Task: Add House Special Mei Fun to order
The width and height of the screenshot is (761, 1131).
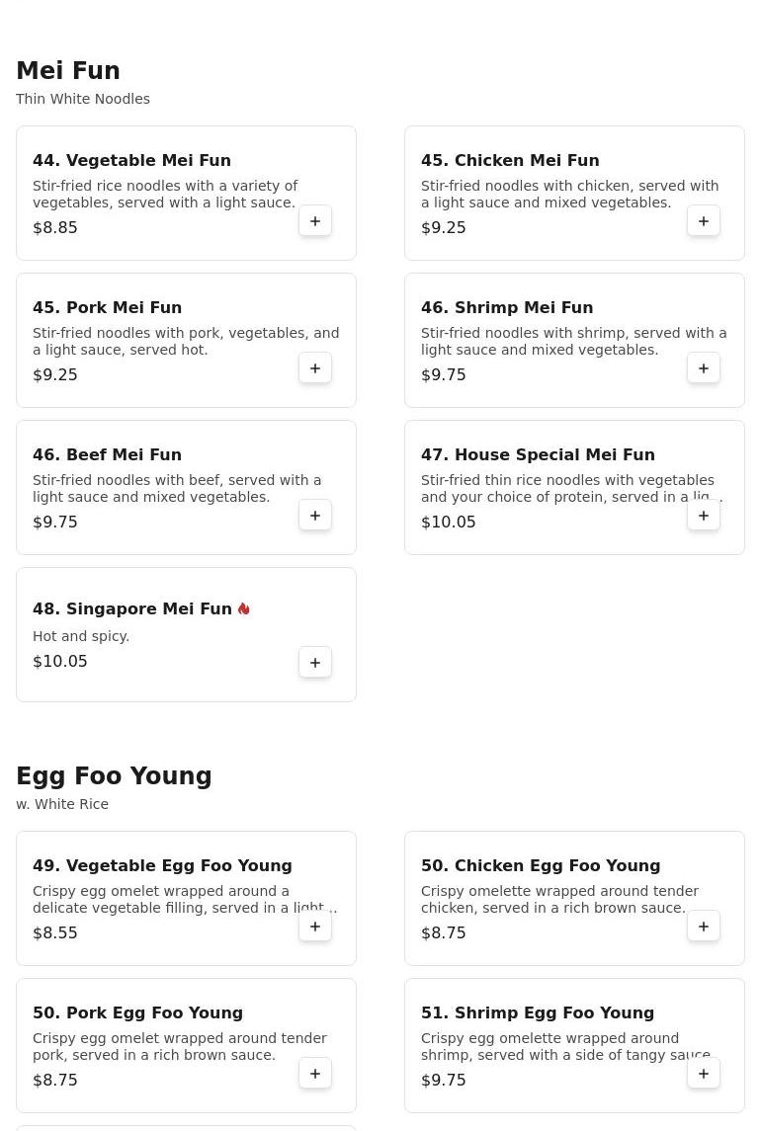Action: [x=704, y=516]
